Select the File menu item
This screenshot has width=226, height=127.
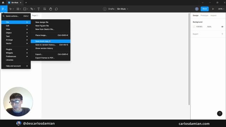(16, 22)
